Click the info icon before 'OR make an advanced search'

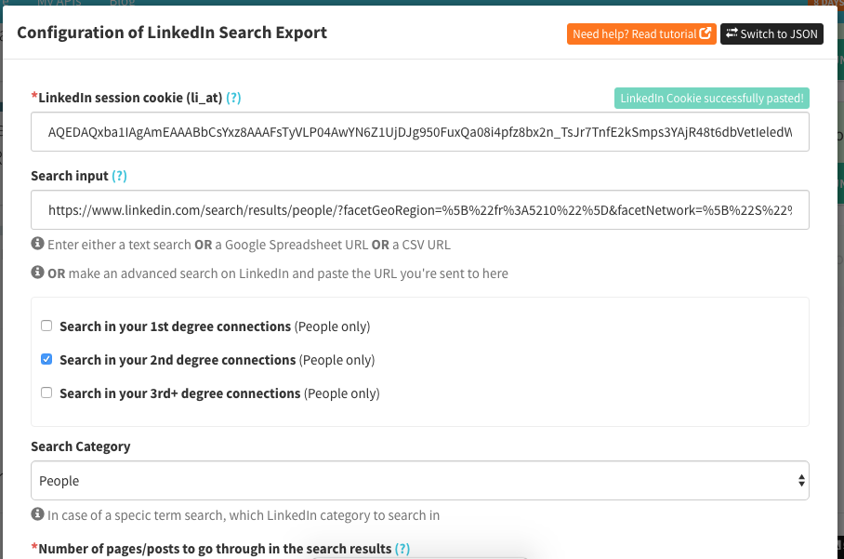coord(37,273)
